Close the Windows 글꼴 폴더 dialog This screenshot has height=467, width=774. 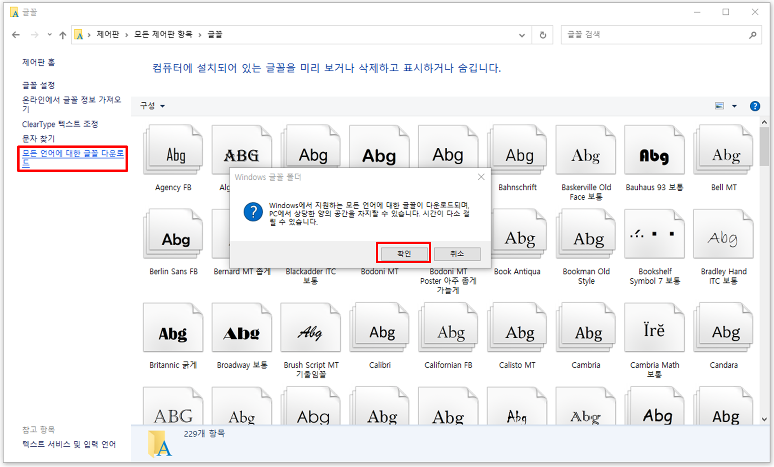click(481, 177)
